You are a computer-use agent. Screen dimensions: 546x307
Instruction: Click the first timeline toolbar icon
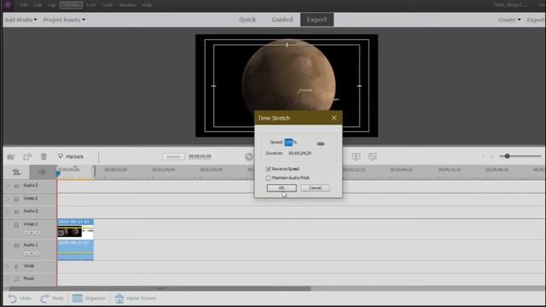coord(11,157)
